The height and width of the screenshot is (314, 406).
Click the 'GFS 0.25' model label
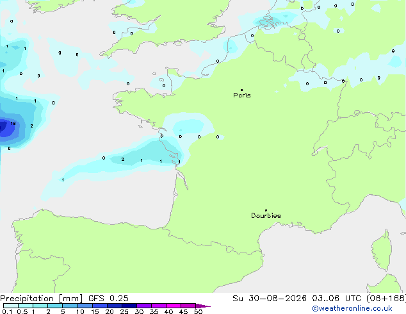pos(108,299)
